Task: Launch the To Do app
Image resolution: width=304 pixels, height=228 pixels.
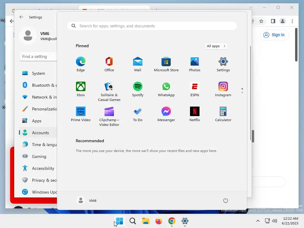Action: pos(138,114)
